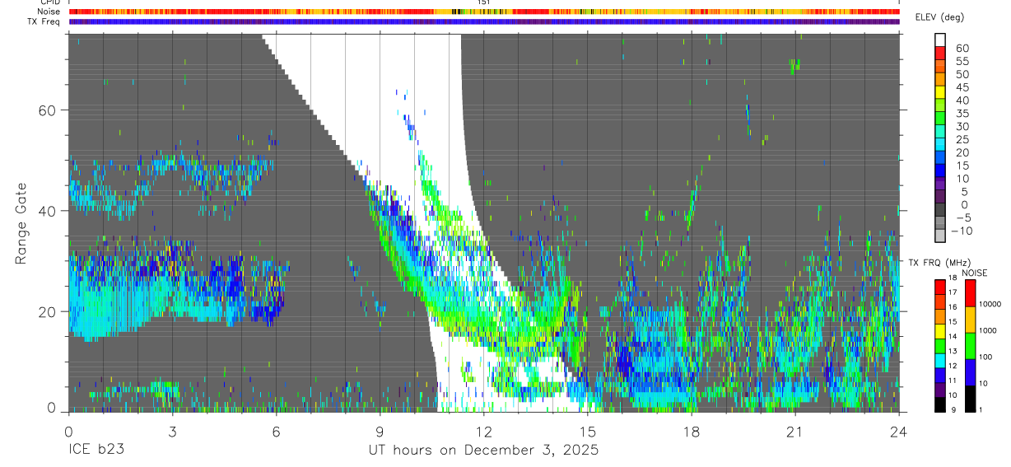Screen dimensions: 1011x467
Task: Click the ELEV color segment between 55 and 60
Action: pos(940,53)
